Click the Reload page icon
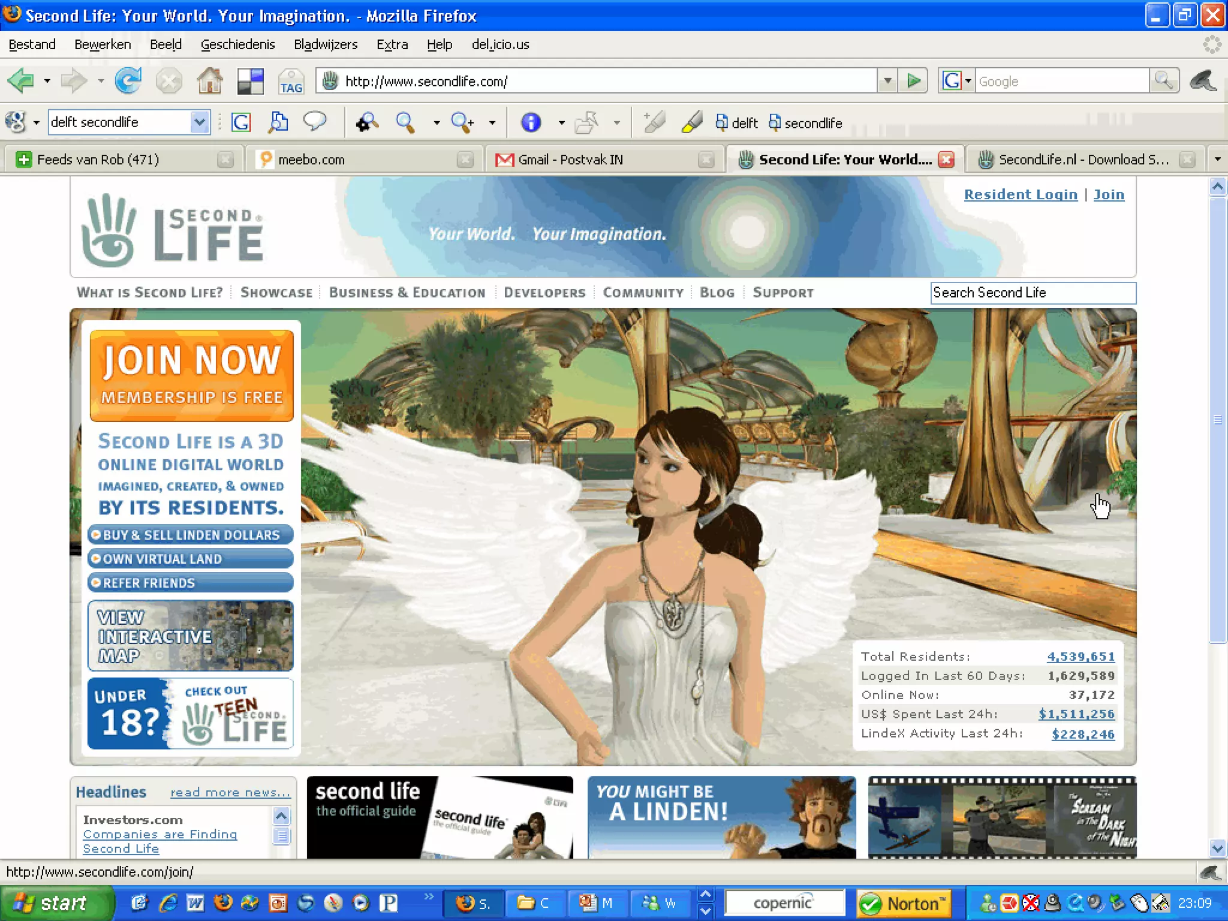Screen dimensions: 1228x921 (128, 80)
